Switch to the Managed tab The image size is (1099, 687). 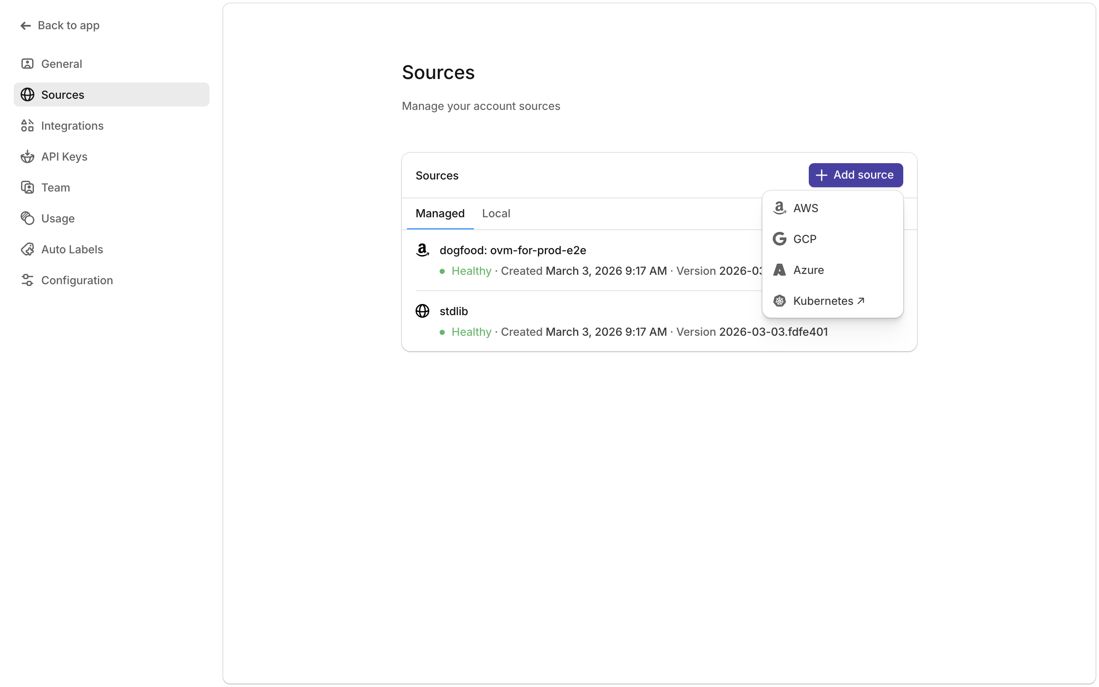(x=440, y=213)
